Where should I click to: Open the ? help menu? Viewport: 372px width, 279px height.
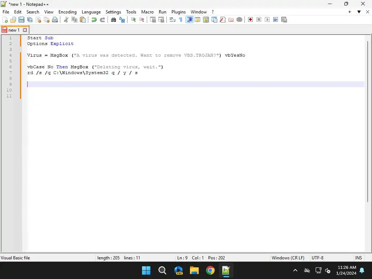tap(213, 12)
